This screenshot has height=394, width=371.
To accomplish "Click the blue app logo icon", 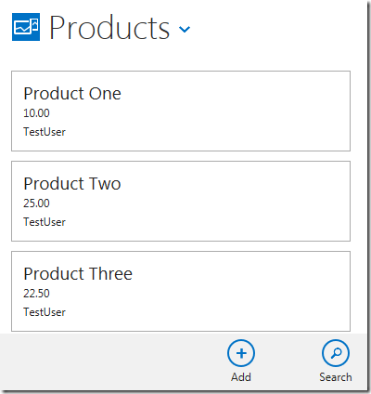I will point(26,27).
